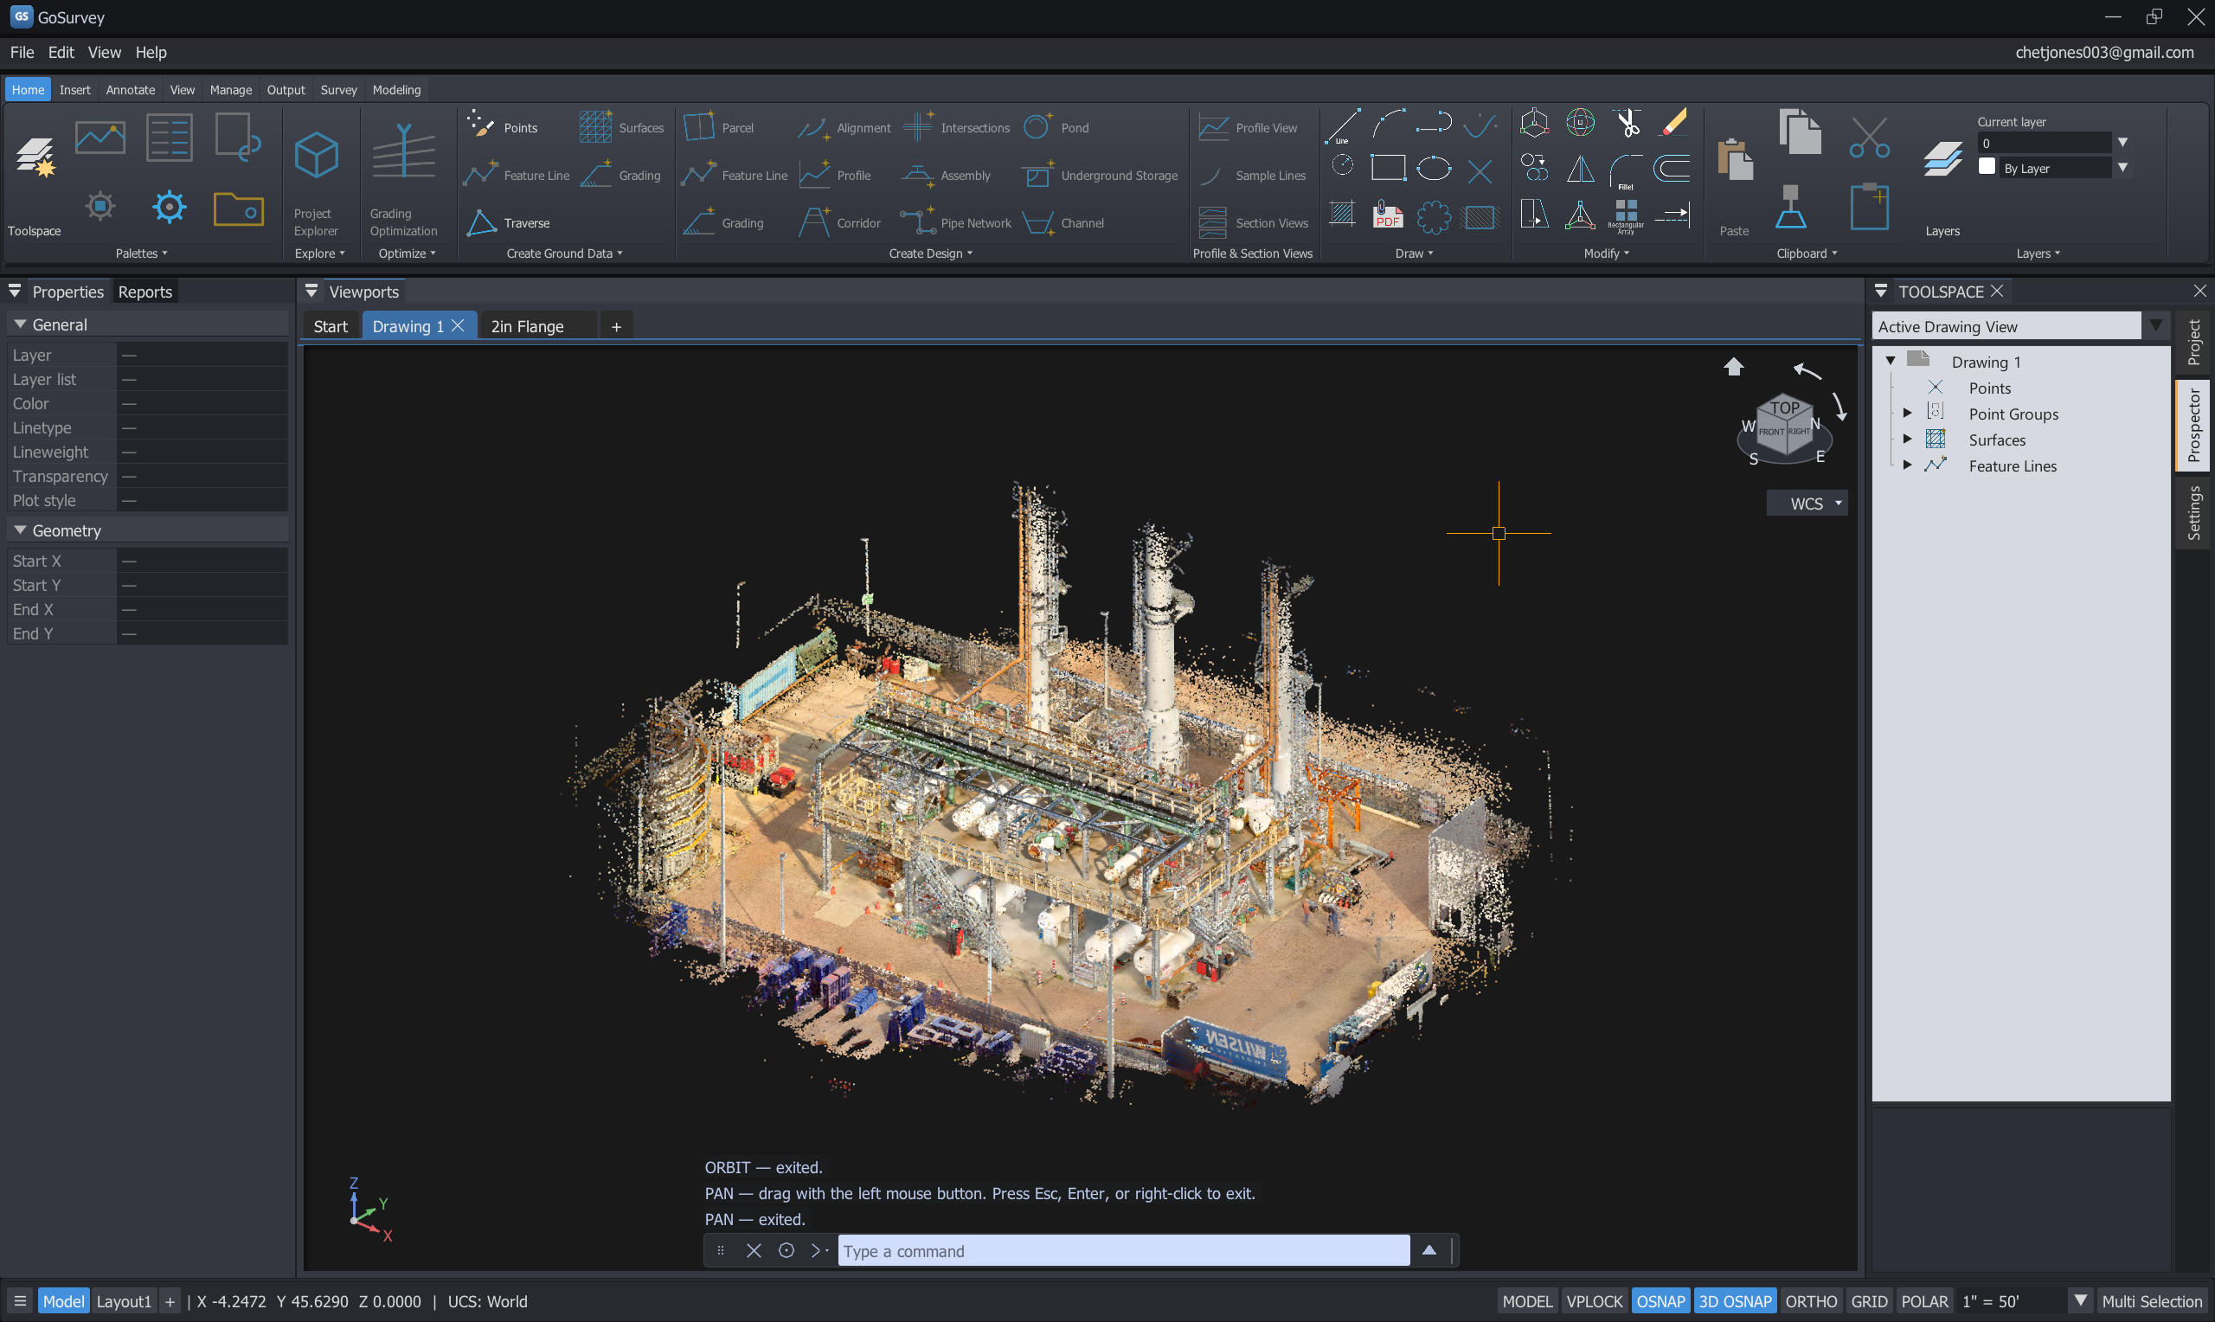Viewport: 2215px width, 1322px height.
Task: Open the Modeling ribbon tab
Action: pyautogui.click(x=396, y=90)
